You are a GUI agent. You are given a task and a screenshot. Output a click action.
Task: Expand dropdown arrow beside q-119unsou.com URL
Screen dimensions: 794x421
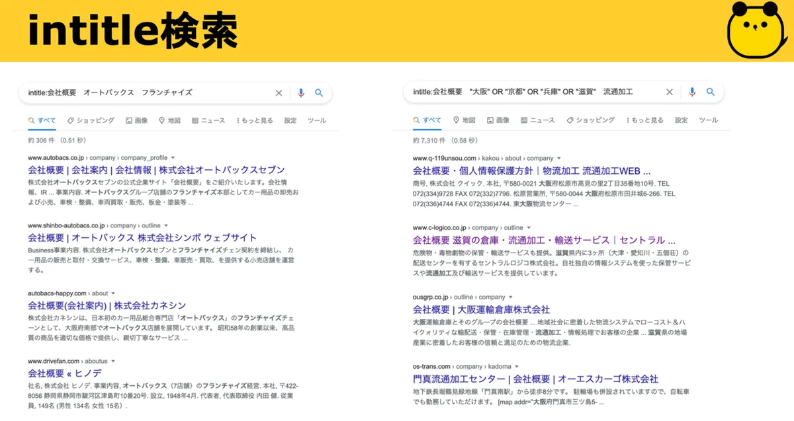(x=559, y=159)
